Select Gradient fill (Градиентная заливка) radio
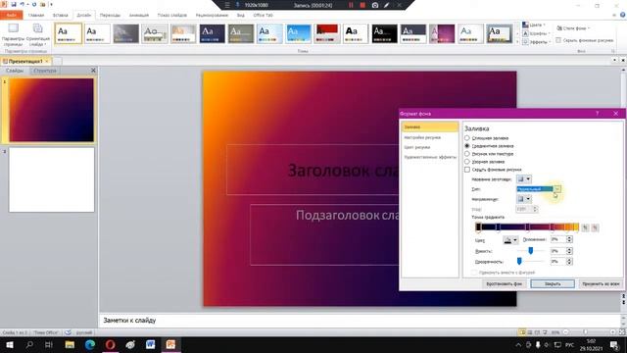The width and height of the screenshot is (627, 353). click(467, 146)
